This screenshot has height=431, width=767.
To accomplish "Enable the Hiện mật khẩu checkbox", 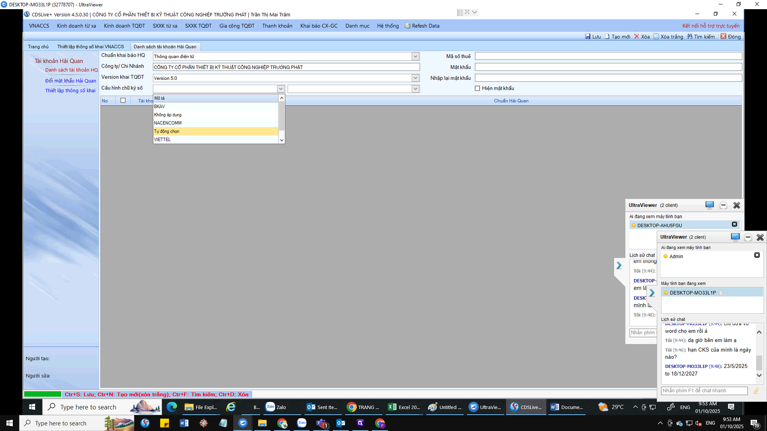I will (x=477, y=88).
